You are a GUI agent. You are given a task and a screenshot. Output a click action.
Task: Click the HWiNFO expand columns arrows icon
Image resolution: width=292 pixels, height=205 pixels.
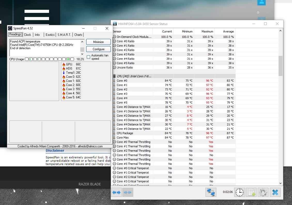117,193
